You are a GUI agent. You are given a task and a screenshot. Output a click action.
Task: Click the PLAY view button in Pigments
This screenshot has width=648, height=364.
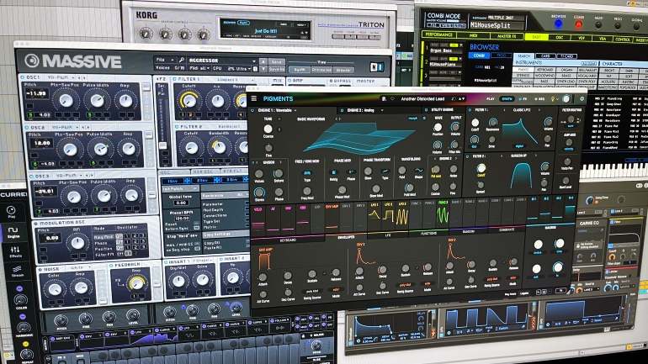coord(490,99)
